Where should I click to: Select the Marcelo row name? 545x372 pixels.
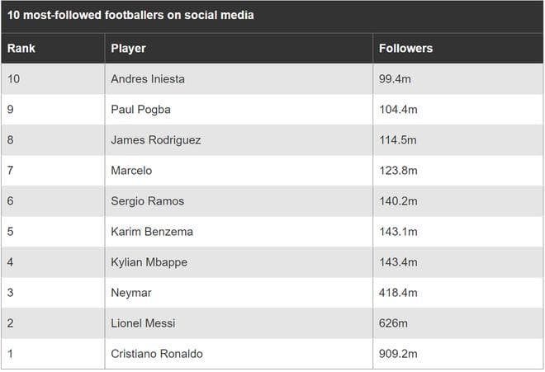tap(131, 171)
